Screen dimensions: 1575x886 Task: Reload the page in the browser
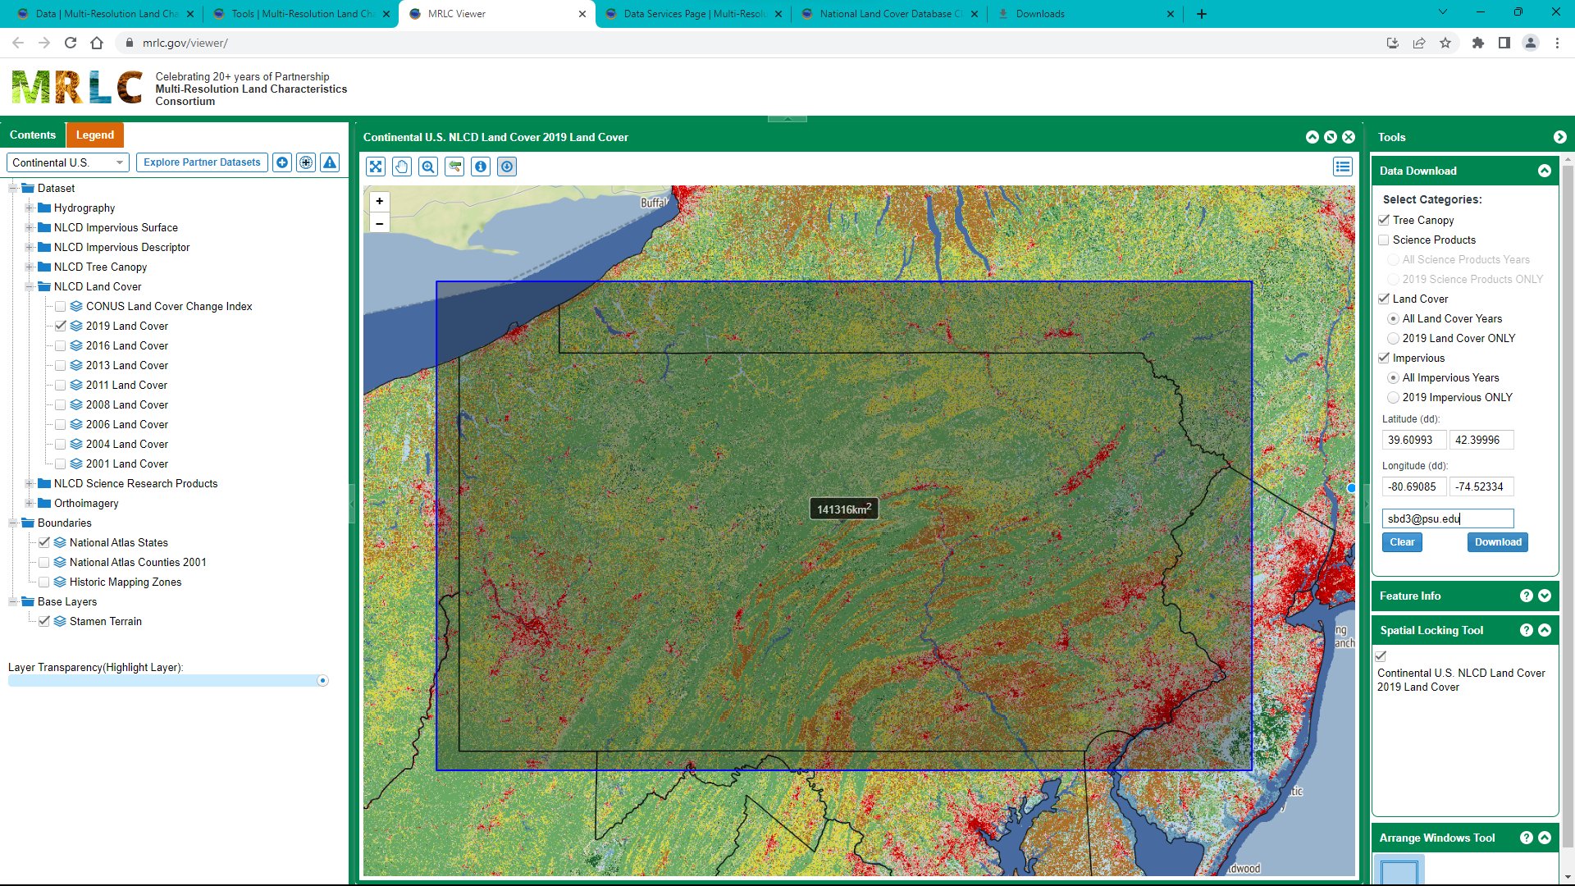[x=71, y=43]
